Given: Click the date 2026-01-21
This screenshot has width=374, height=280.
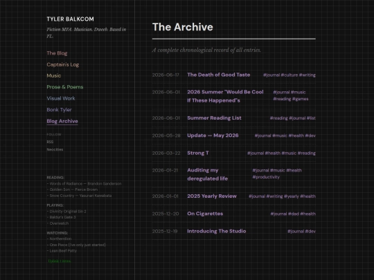Looking at the screenshot, I should click(165, 171).
